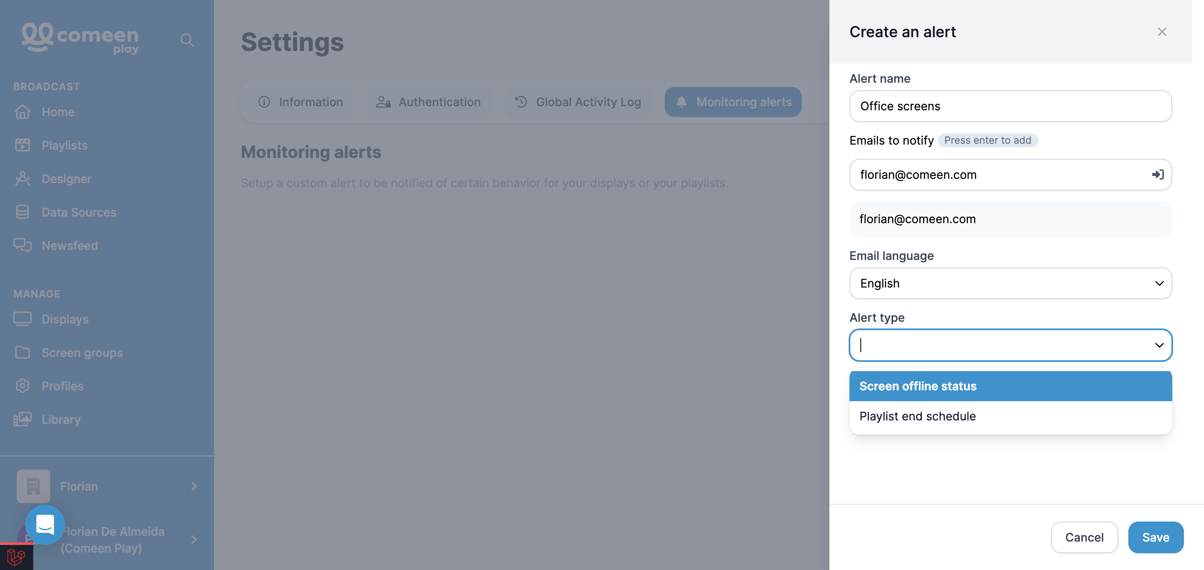Click the Settings page title
The image size is (1204, 570).
[292, 42]
